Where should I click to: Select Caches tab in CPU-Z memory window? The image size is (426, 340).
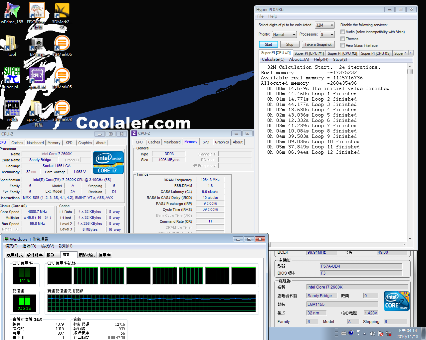tap(154, 142)
